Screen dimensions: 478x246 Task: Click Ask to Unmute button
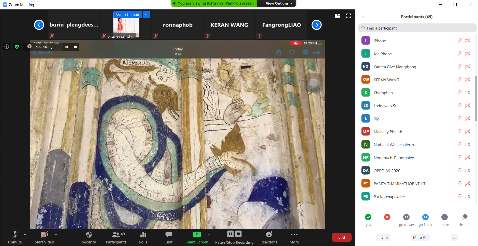(x=128, y=15)
